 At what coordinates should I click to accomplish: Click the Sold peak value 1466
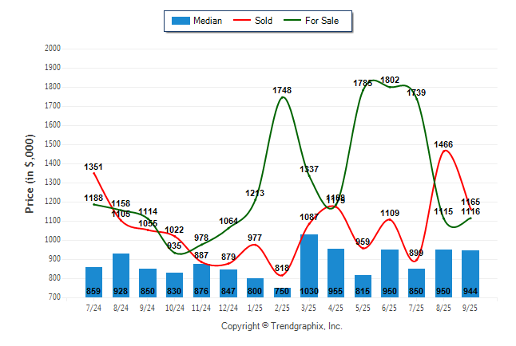pyautogui.click(x=443, y=151)
